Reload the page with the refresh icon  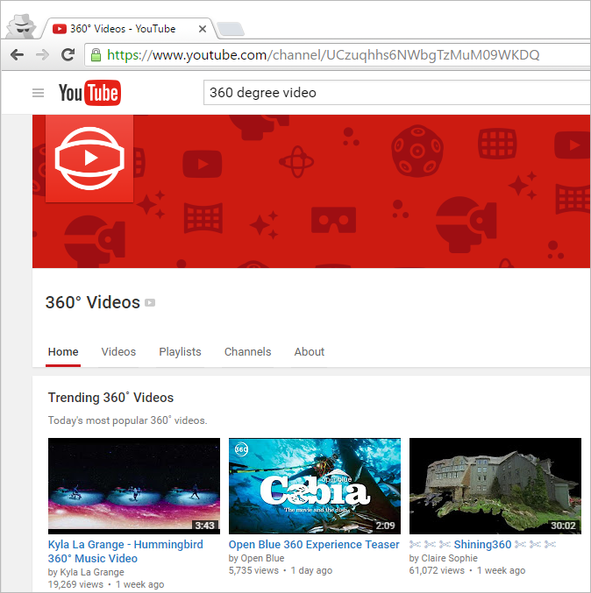tap(68, 55)
